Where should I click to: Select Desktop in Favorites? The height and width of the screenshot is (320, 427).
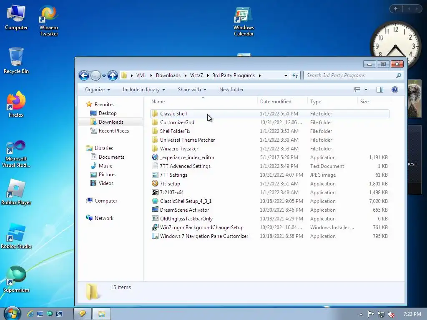[108, 113]
